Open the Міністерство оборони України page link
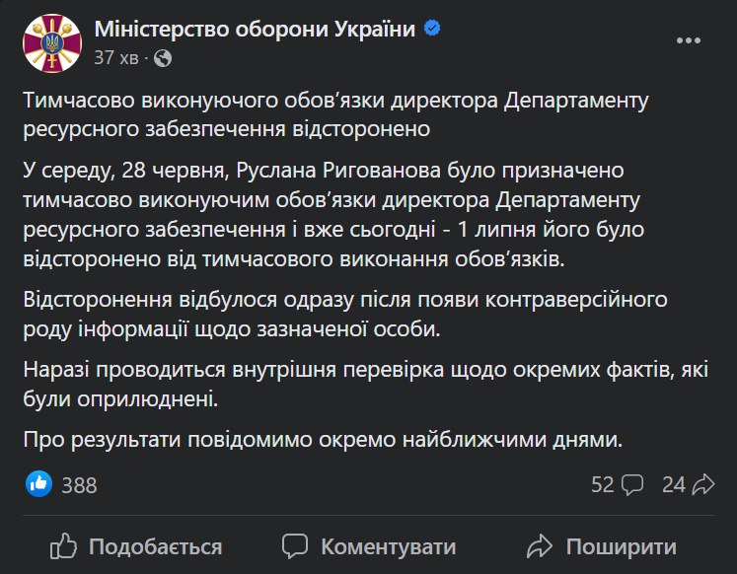The image size is (737, 574). [255, 31]
